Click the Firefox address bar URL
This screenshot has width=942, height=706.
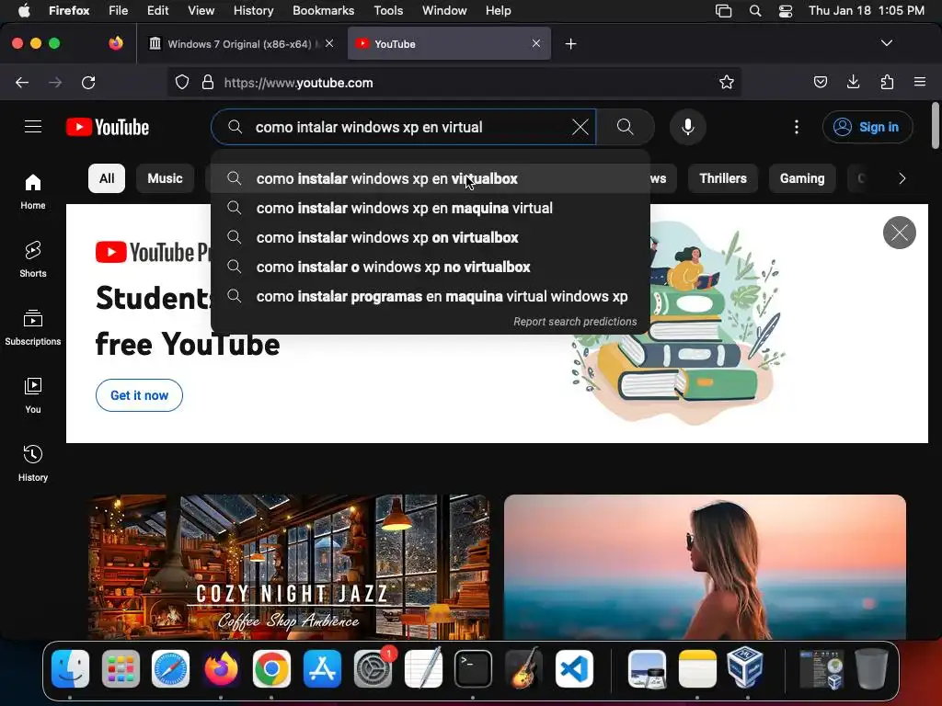[x=456, y=83]
